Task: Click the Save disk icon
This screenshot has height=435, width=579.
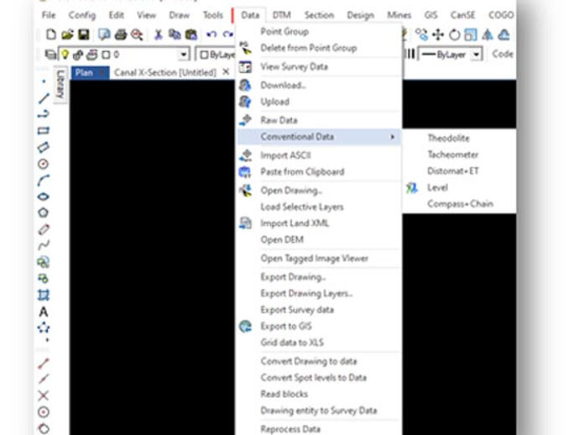Action: 84,34
